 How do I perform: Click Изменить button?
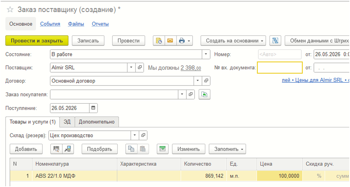point(189,149)
